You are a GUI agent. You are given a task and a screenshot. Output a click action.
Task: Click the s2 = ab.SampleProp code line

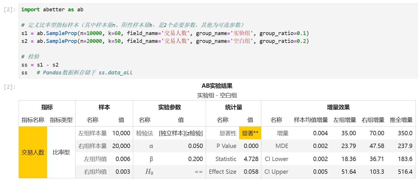(x=165, y=41)
